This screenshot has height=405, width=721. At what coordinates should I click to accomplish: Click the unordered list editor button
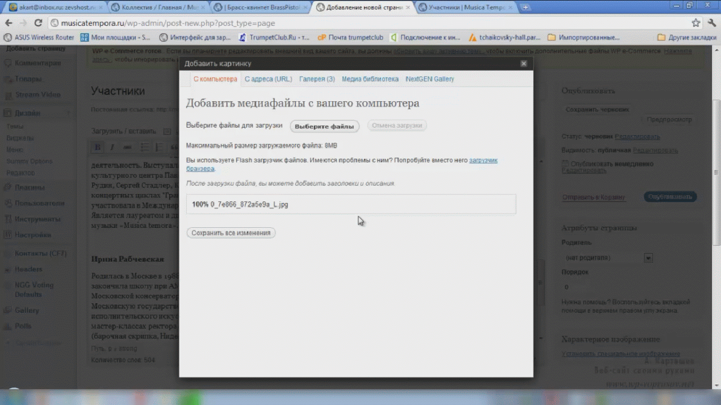point(145,147)
